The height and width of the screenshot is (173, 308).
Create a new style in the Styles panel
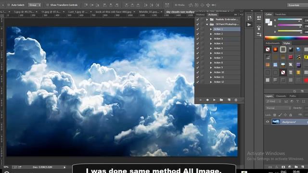(302, 91)
